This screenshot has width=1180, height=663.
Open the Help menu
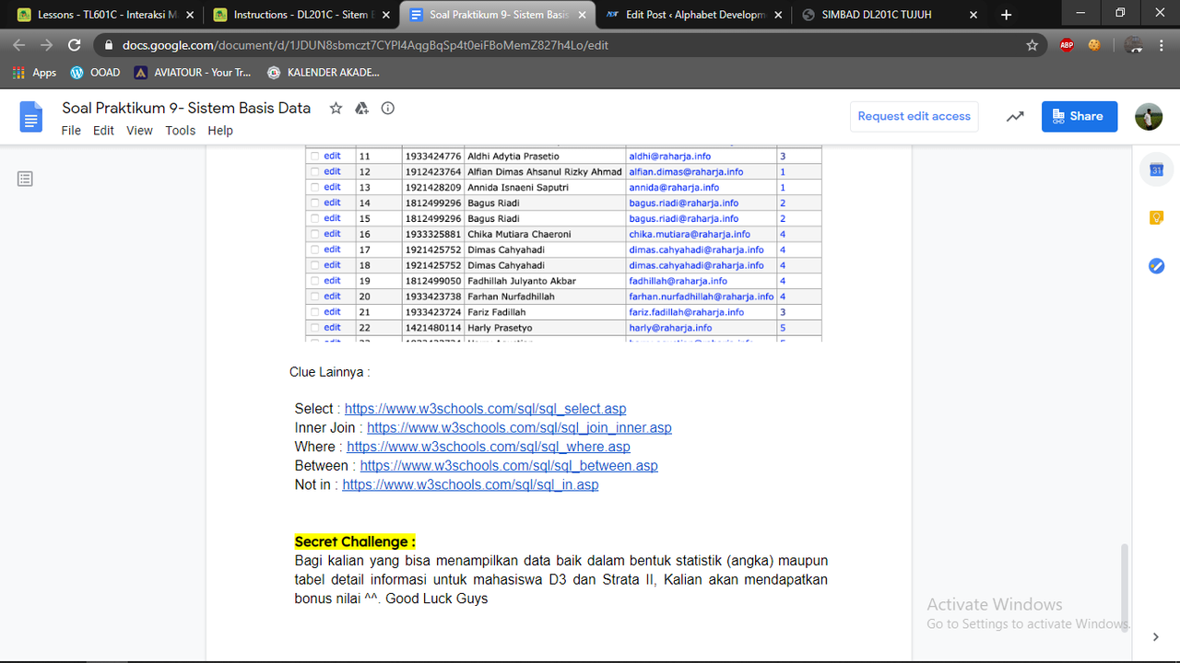coord(220,131)
